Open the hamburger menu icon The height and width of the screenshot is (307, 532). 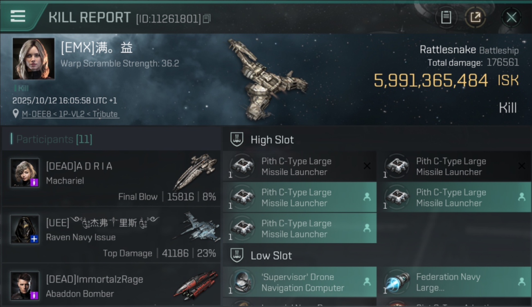click(x=18, y=16)
